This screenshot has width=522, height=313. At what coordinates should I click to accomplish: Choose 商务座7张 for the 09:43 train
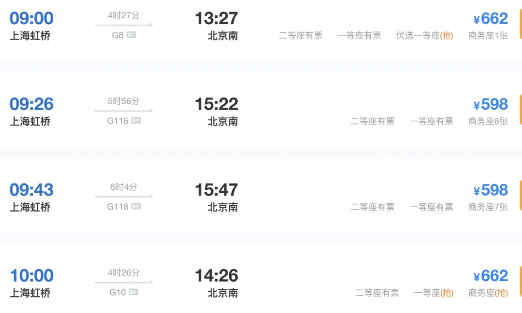488,207
